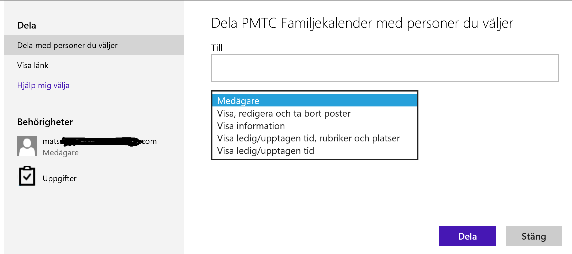Viewport: 572px width, 254px height.
Task: Click the Medägare role under the email
Action: tap(61, 153)
